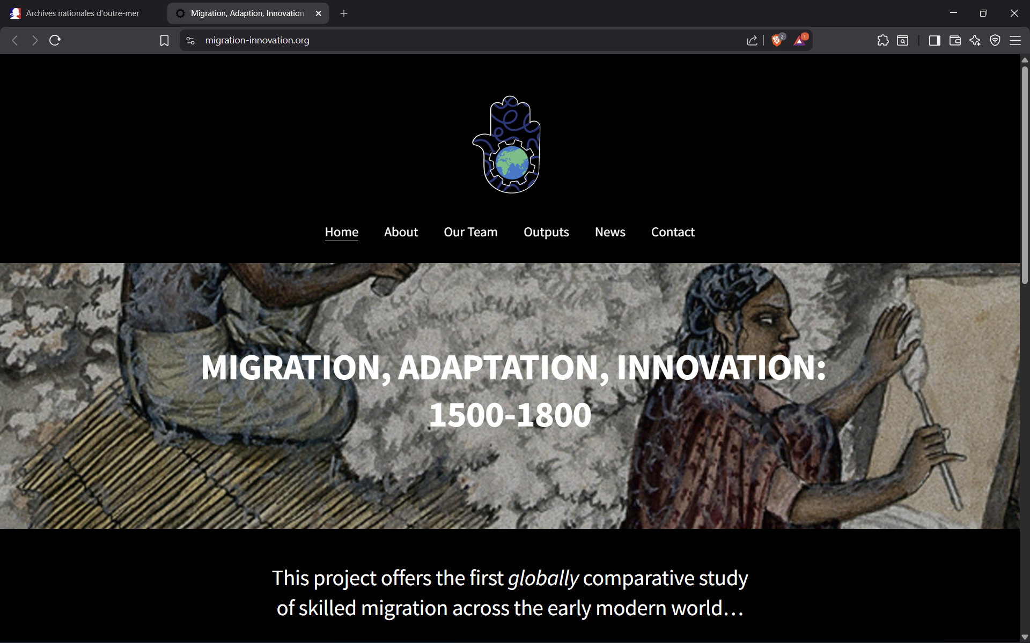Open the browser hamburger menu

(1016, 40)
